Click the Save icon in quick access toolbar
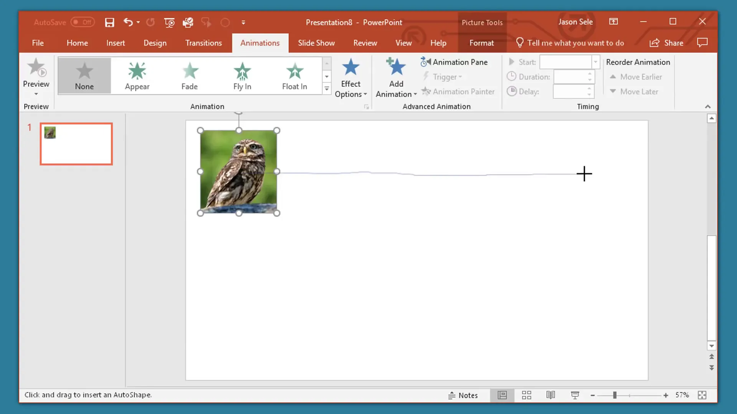The height and width of the screenshot is (414, 737). 109,22
